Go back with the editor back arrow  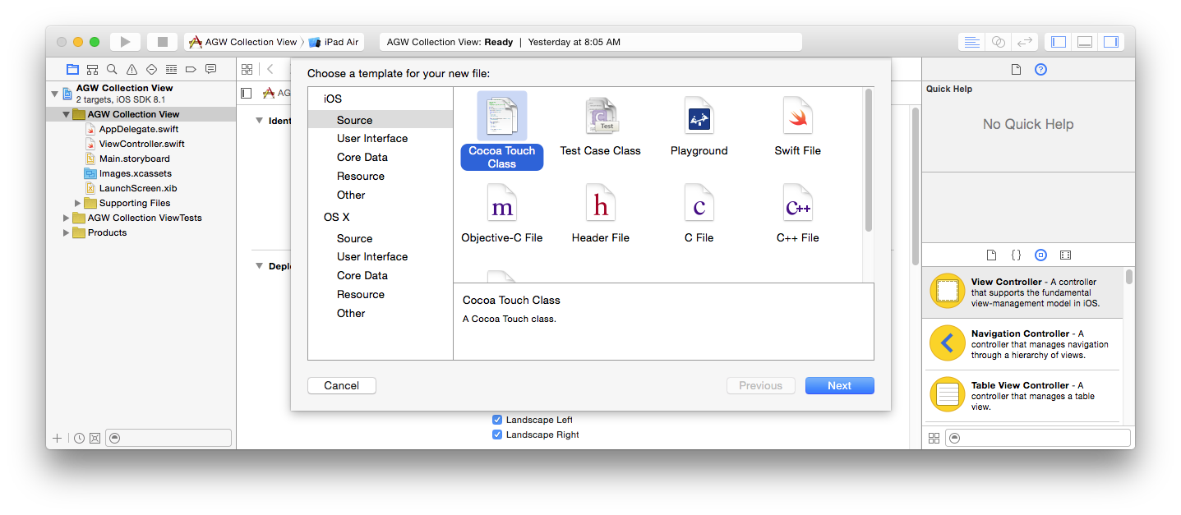(x=270, y=69)
